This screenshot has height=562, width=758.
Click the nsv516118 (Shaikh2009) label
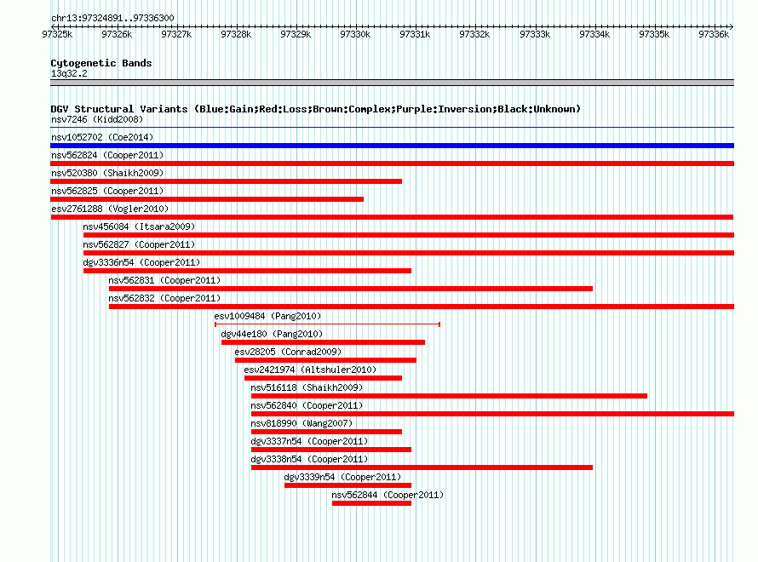click(307, 387)
